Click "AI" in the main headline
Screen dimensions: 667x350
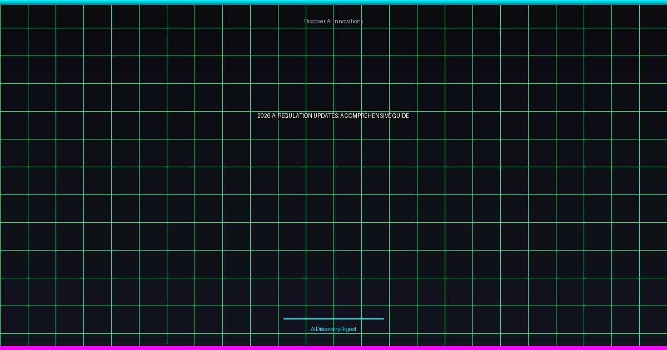pos(274,116)
